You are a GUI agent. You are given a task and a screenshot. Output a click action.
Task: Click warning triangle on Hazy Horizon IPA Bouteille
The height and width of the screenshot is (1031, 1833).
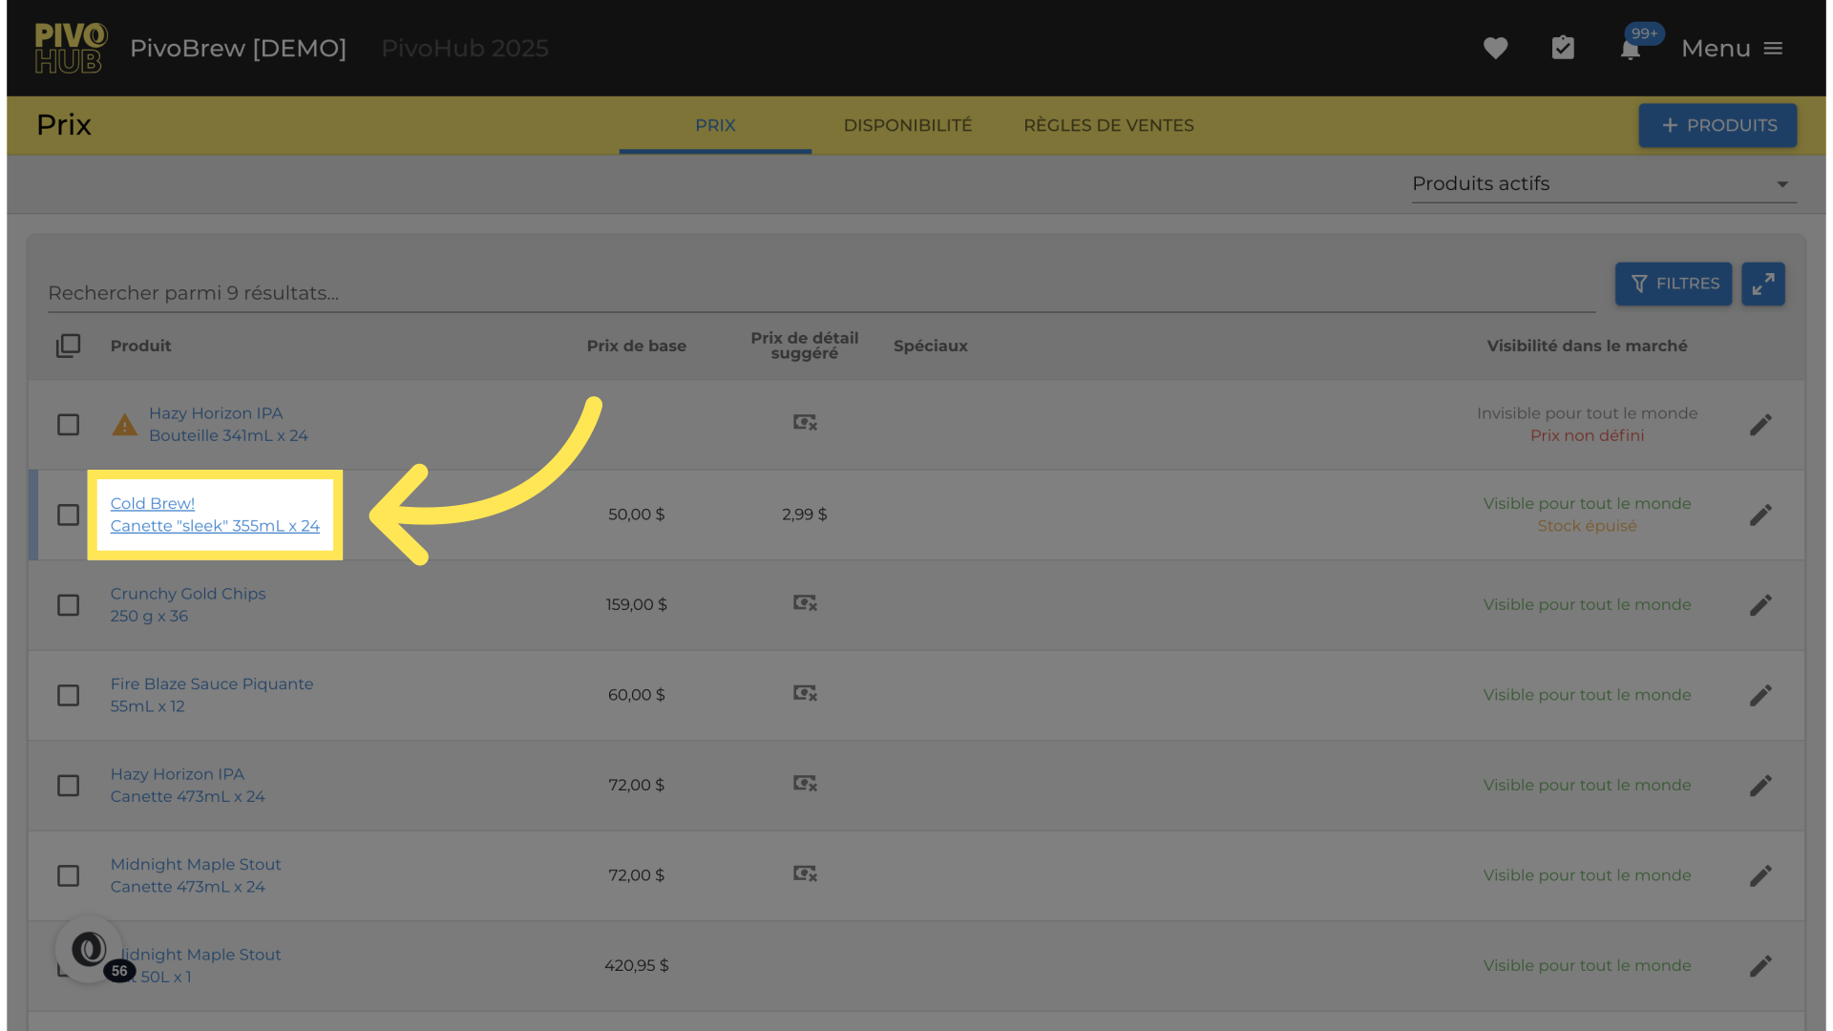125,425
